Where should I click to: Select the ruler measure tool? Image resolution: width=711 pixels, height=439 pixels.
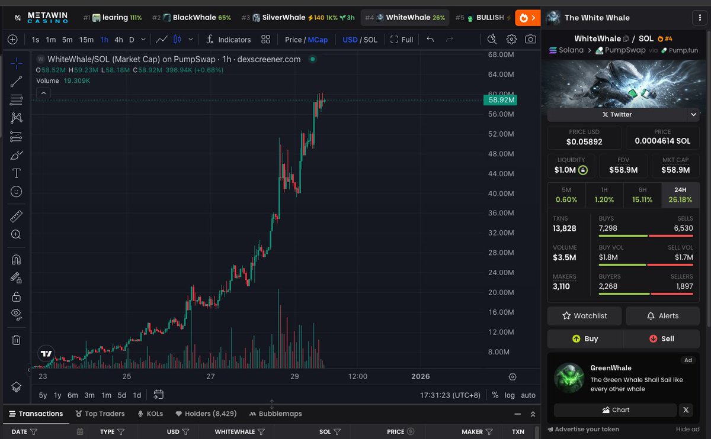pyautogui.click(x=17, y=216)
